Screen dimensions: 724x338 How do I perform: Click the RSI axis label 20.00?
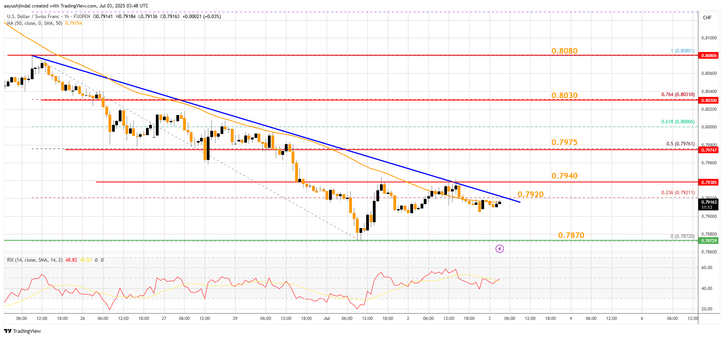[707, 309]
